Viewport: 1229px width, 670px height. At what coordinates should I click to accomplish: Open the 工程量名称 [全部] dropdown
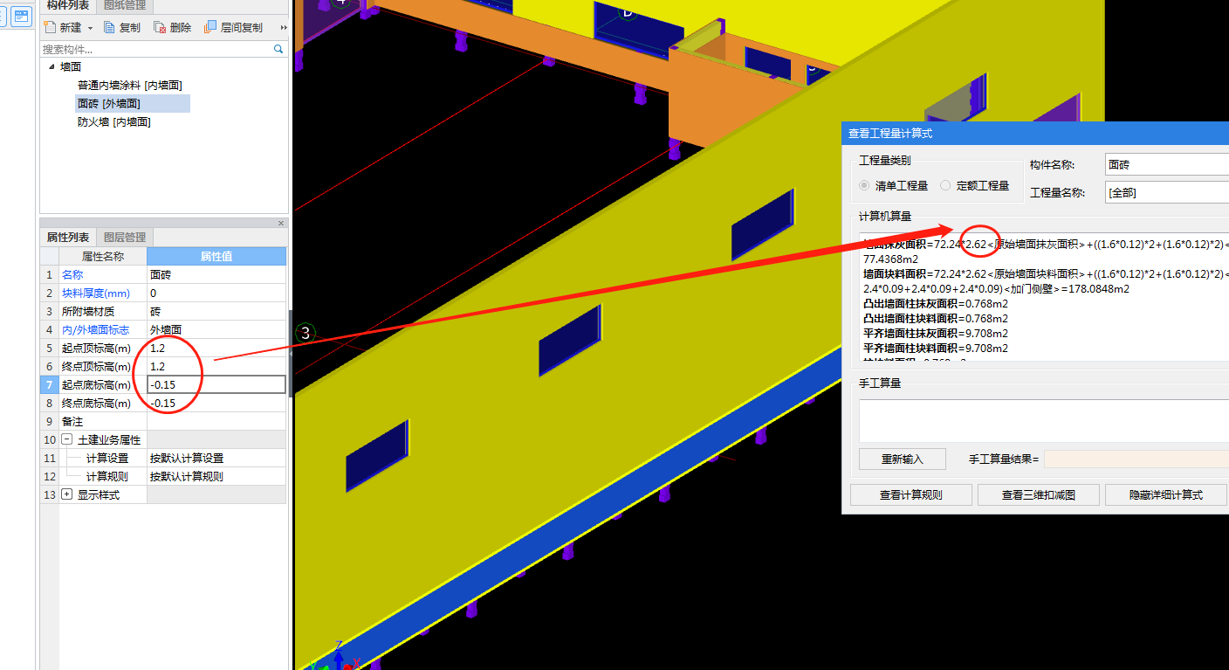[1166, 192]
